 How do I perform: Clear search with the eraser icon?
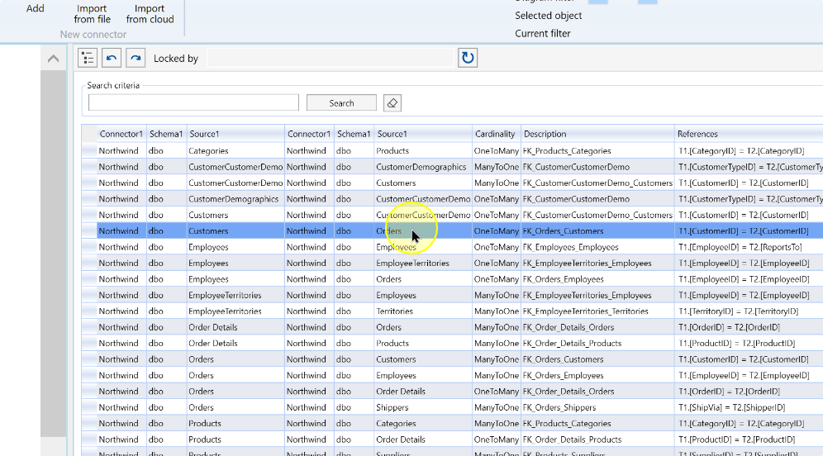coord(392,103)
